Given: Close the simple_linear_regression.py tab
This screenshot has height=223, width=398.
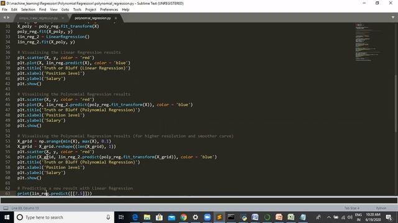Looking at the screenshot, I should (x=63, y=18).
